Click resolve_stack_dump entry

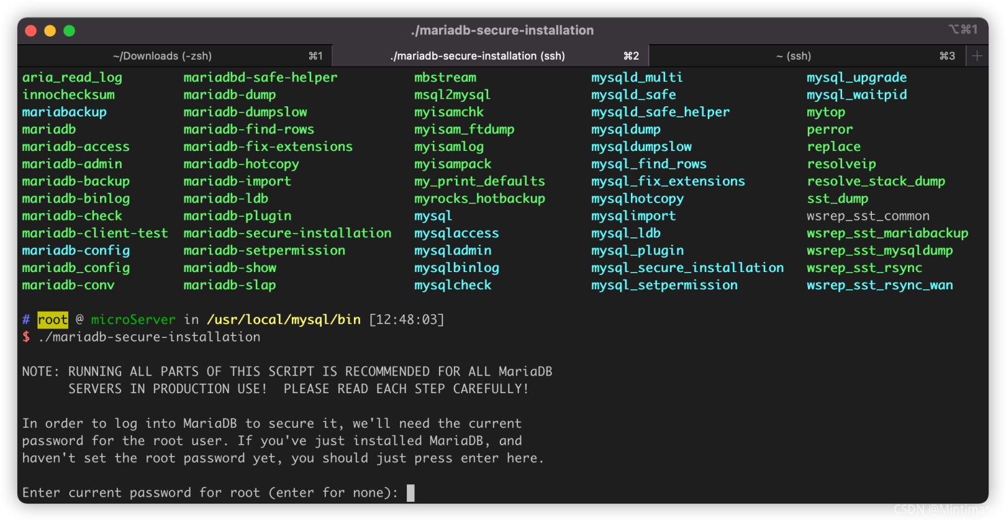[x=876, y=182]
